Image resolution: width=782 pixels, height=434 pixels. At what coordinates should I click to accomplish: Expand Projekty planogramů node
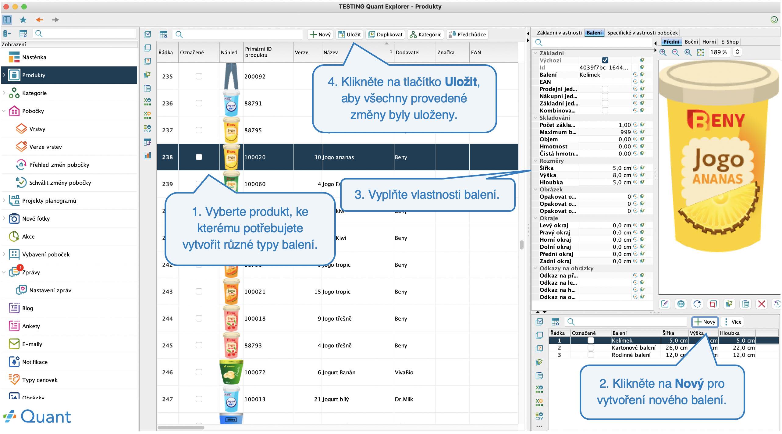tap(4, 201)
